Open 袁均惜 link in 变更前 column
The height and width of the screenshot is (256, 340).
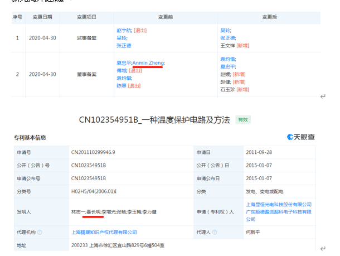point(124,78)
